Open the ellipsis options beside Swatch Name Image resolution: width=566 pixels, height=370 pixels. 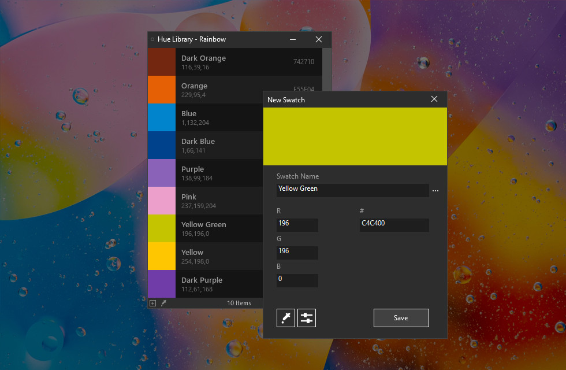pyautogui.click(x=435, y=190)
